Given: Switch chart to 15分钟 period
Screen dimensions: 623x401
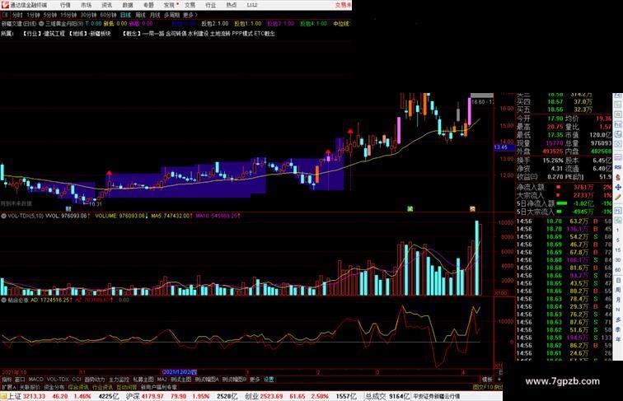Looking at the screenshot, I should pos(68,15).
